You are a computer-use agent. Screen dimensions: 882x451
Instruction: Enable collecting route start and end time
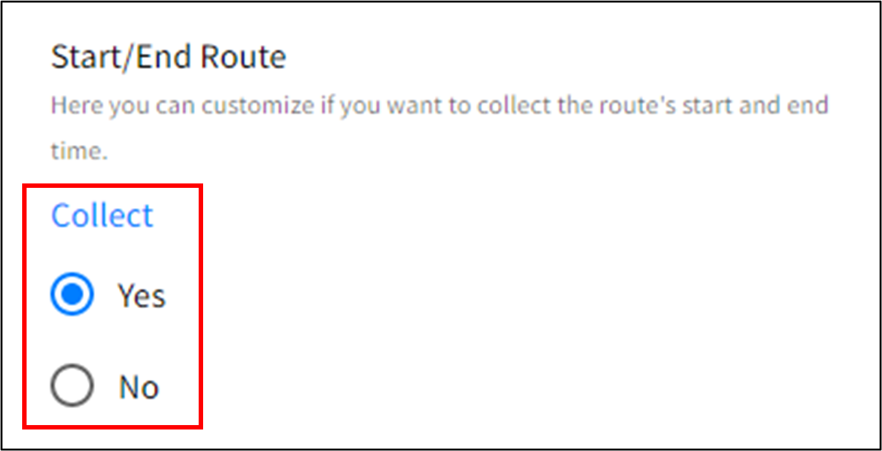[71, 293]
